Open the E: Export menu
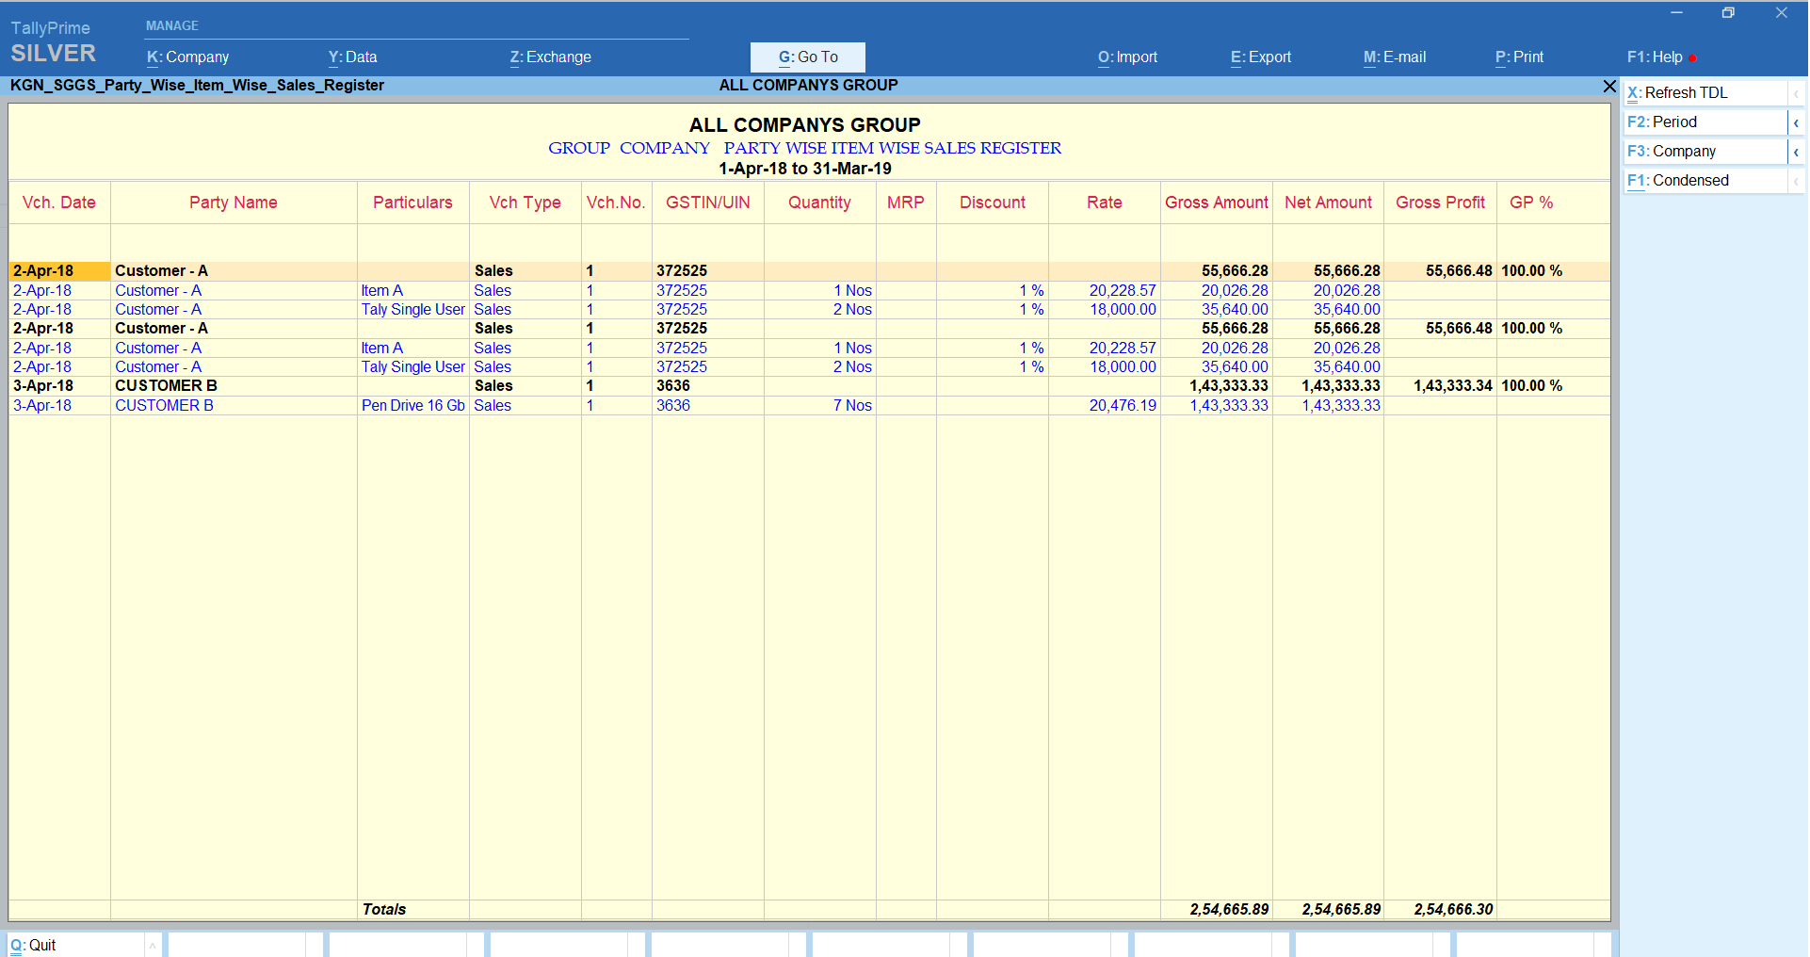 (1260, 57)
